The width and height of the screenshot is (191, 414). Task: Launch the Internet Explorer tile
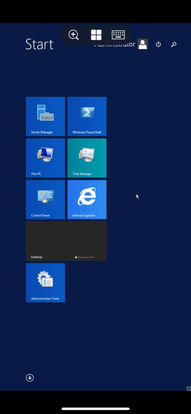click(87, 200)
